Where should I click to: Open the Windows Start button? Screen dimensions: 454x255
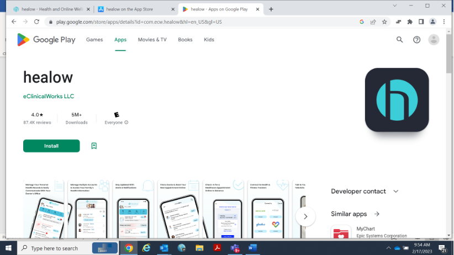pyautogui.click(x=8, y=248)
